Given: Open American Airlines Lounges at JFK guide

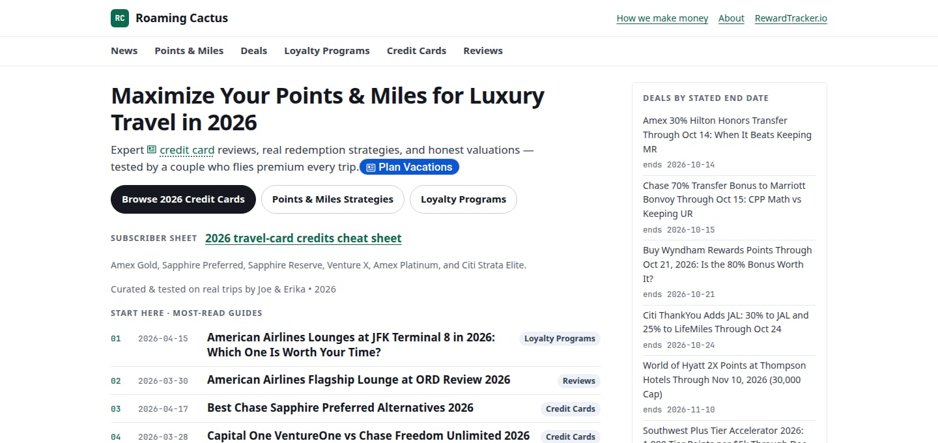Looking at the screenshot, I should [351, 345].
